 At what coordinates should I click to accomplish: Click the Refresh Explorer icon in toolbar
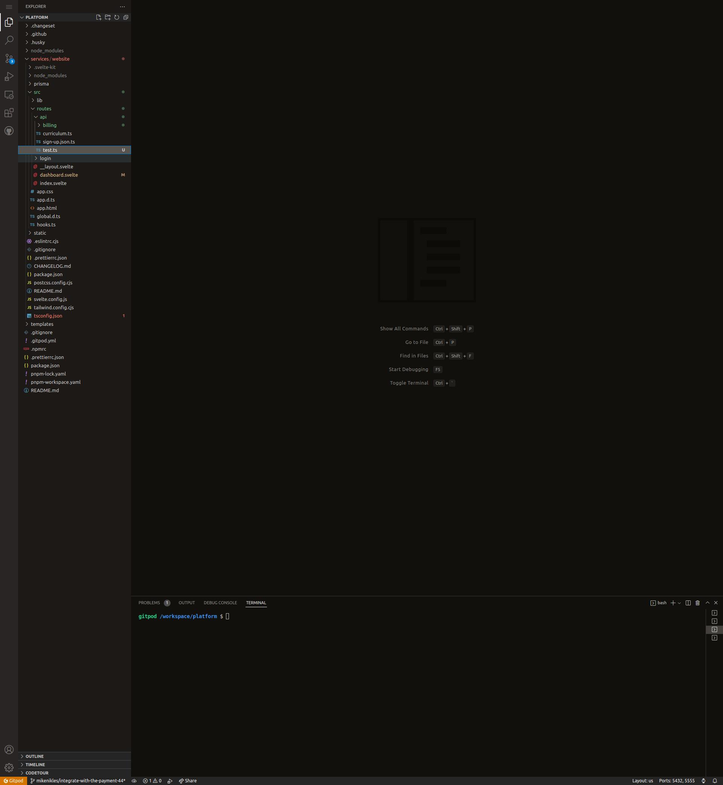[x=116, y=18]
